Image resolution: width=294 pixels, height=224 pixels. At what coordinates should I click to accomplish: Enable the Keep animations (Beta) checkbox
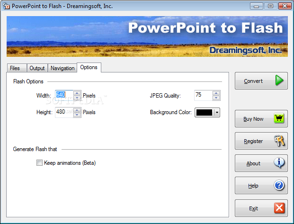point(39,162)
